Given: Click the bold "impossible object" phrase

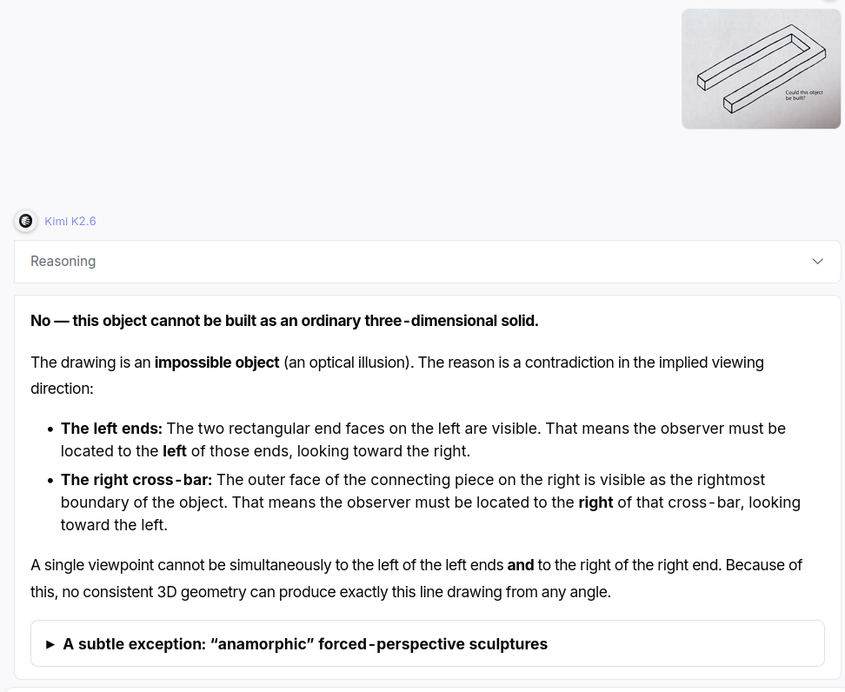Looking at the screenshot, I should tap(216, 363).
